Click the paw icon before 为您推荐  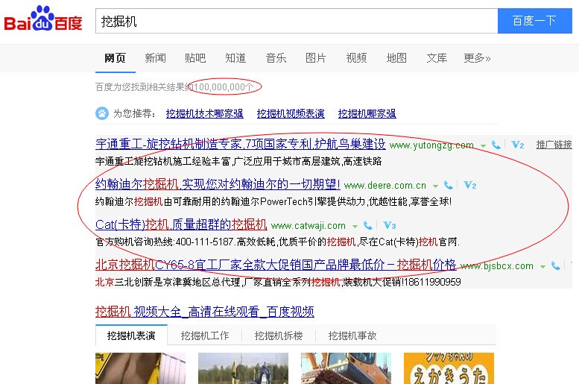tap(101, 113)
